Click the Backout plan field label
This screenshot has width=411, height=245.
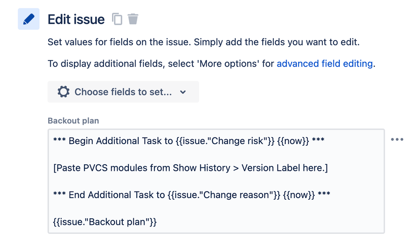pos(73,121)
